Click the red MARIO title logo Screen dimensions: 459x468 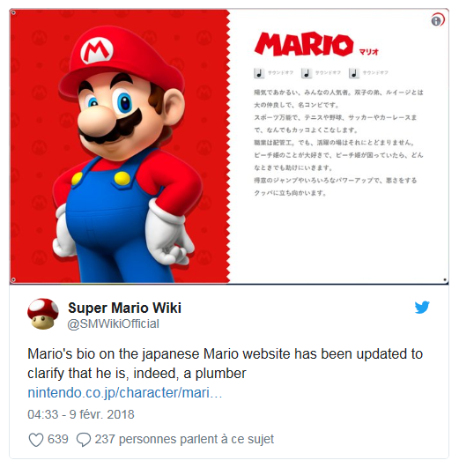pyautogui.click(x=304, y=44)
